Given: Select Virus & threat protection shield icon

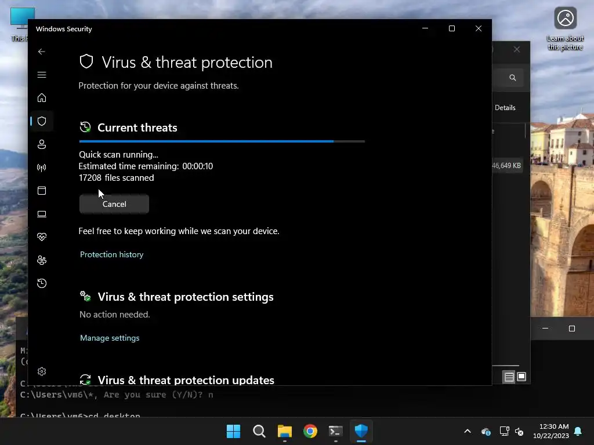Looking at the screenshot, I should [x=42, y=121].
